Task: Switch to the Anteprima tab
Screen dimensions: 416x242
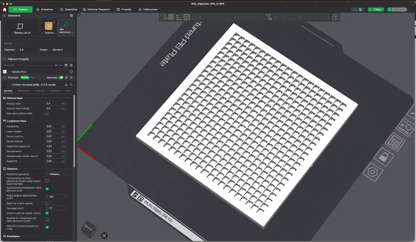Action: point(45,9)
